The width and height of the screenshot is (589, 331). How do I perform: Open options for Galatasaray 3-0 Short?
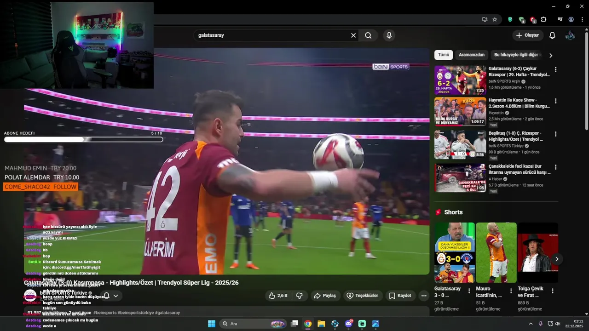click(x=469, y=291)
